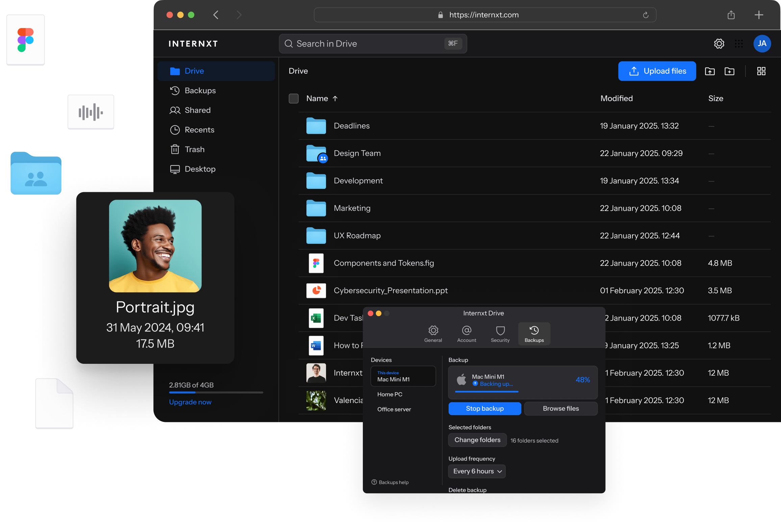Select Home PC in Devices list
The image size is (781, 529).
tap(389, 394)
